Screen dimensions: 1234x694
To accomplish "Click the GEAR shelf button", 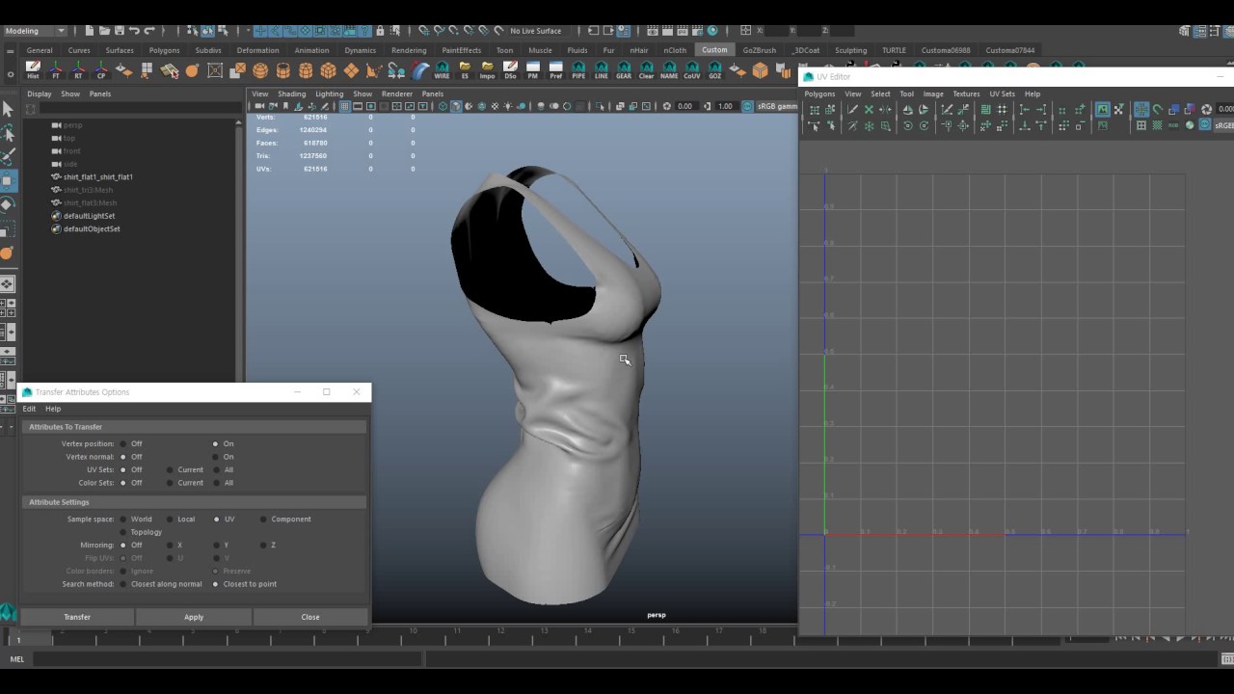I will coord(624,70).
